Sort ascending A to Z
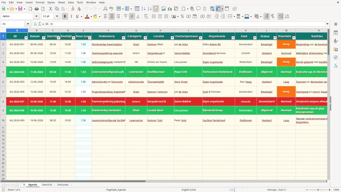 [x=144, y=9]
